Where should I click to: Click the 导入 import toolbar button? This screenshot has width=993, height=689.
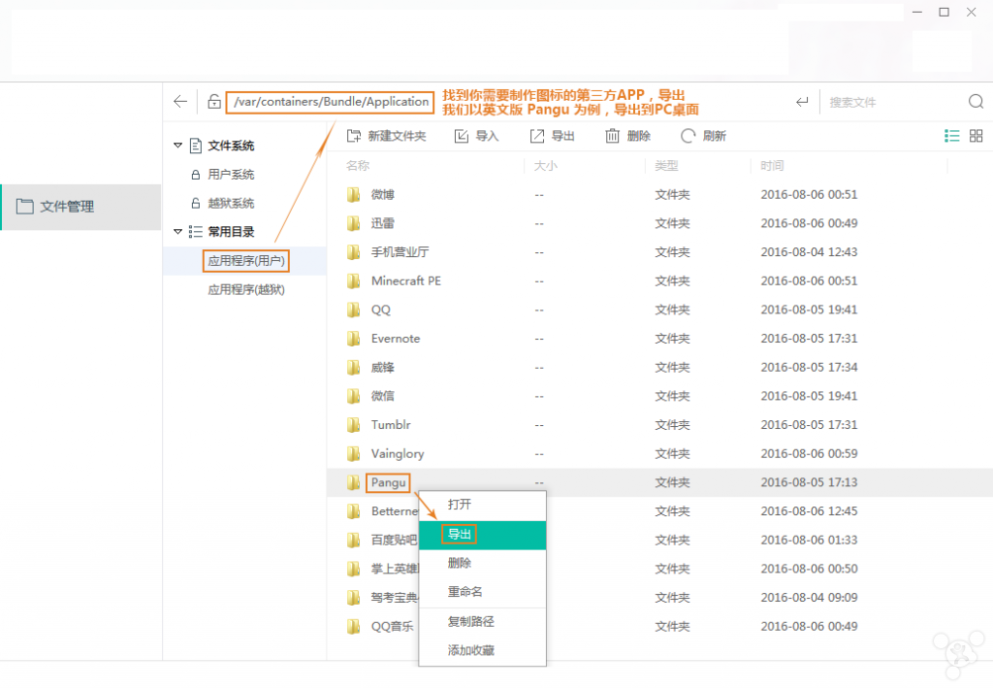(477, 136)
